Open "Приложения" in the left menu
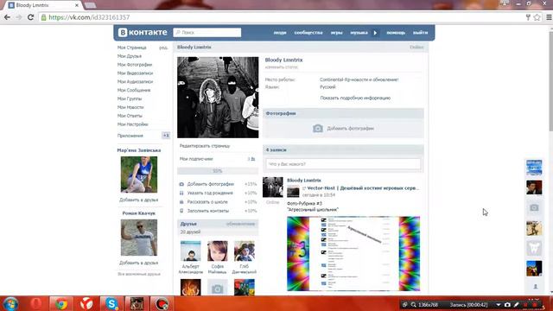553x311 pixels. 130,136
